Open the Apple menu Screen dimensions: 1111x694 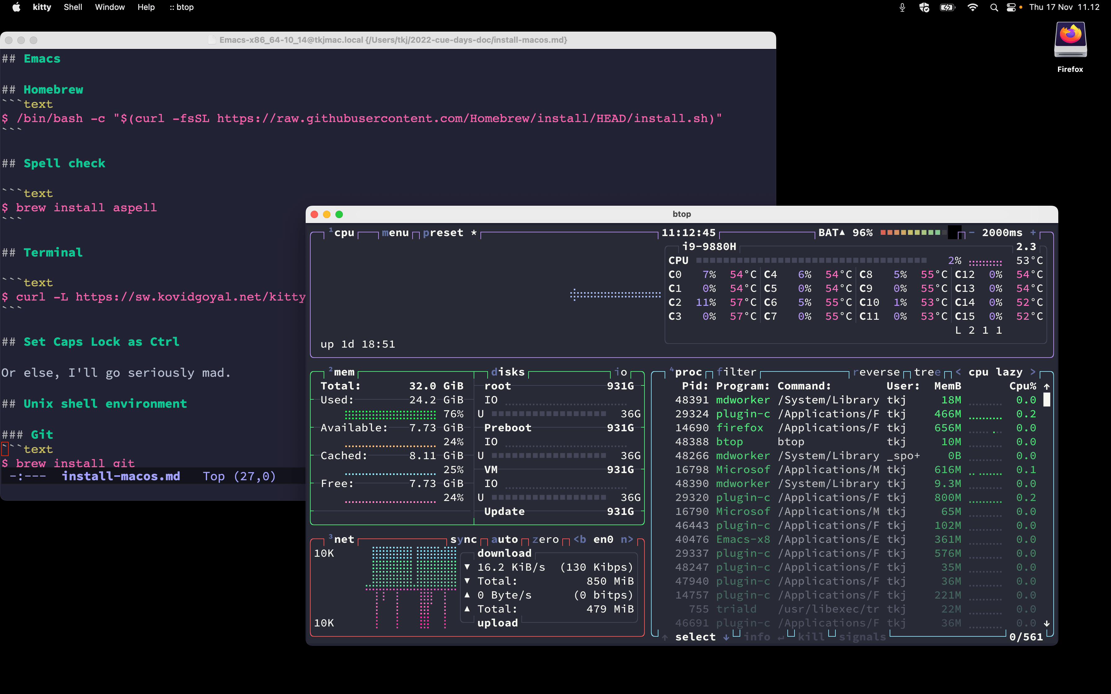pos(16,7)
